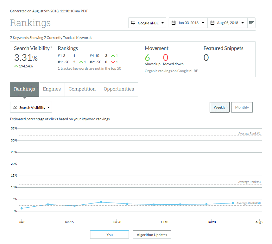Click the green up arrow beside 194.54%

click(16, 66)
